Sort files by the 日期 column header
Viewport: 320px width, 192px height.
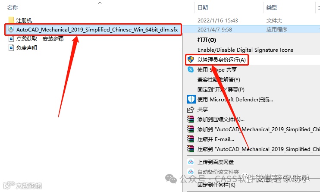click(x=203, y=8)
